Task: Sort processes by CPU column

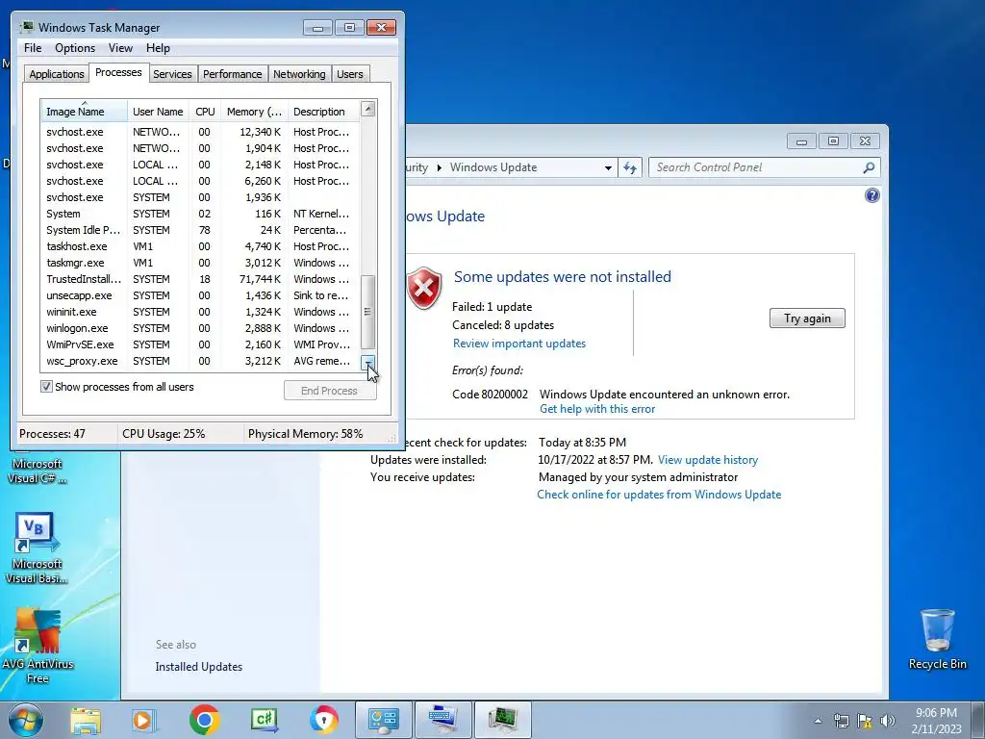Action: point(205,112)
